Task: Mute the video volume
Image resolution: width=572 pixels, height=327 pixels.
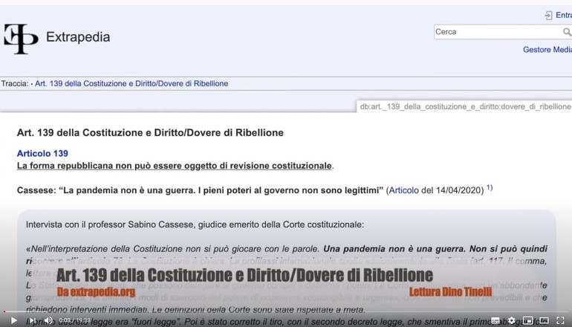Action: pos(48,320)
